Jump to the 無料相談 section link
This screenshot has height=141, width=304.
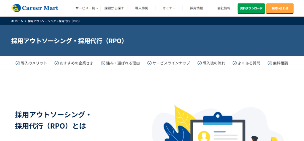tap(280, 63)
